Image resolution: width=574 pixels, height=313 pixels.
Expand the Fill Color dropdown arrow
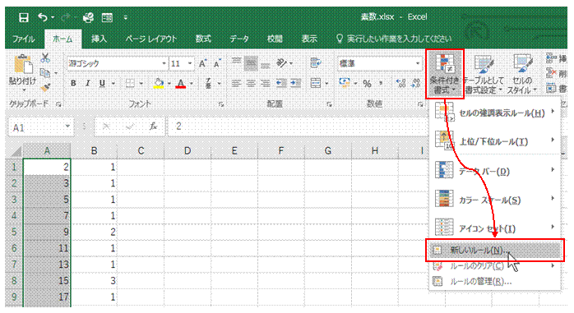[169, 84]
